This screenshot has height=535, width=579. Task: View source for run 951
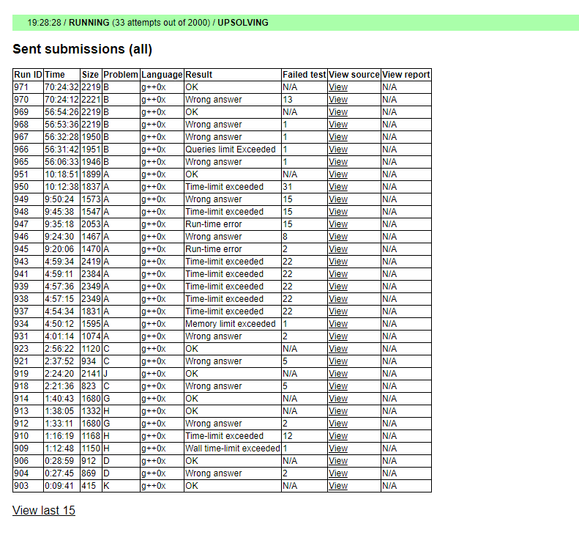[338, 174]
